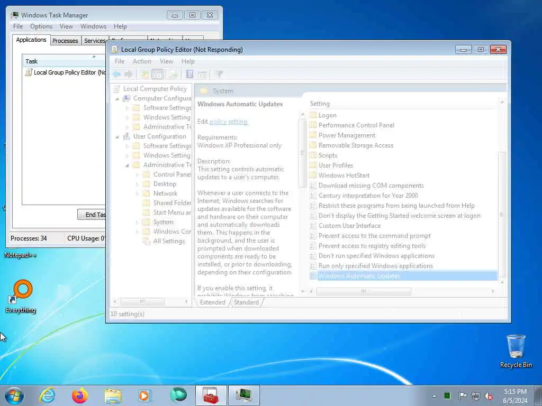Select Local Group Policy Editor task row
The width and height of the screenshot is (542, 406).
coord(65,72)
